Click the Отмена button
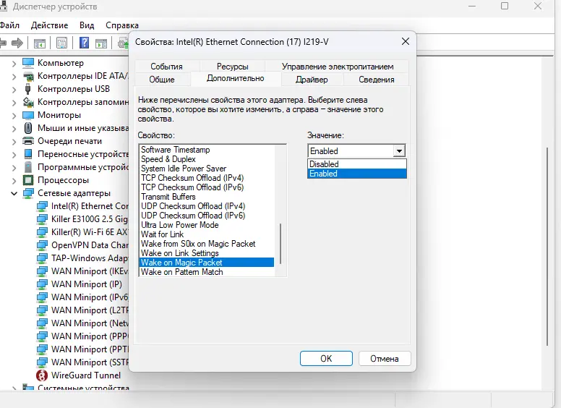Screen dimensions: 561x408 coord(384,358)
